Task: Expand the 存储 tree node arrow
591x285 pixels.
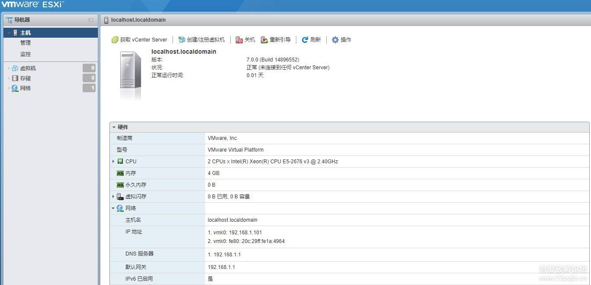Action: pyautogui.click(x=9, y=78)
